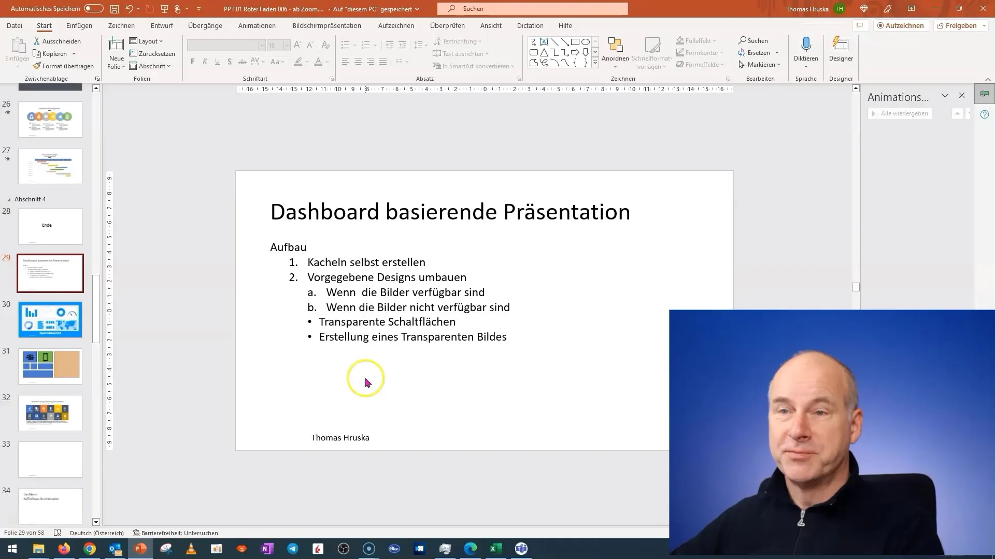Click the Übergänge tab in ribbon
Image resolution: width=995 pixels, height=559 pixels.
(205, 25)
